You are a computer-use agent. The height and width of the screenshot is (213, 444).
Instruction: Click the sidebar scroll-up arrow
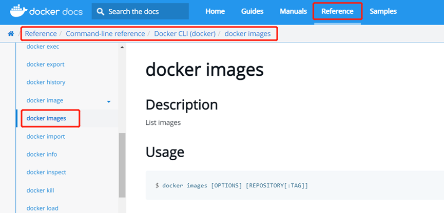click(122, 47)
